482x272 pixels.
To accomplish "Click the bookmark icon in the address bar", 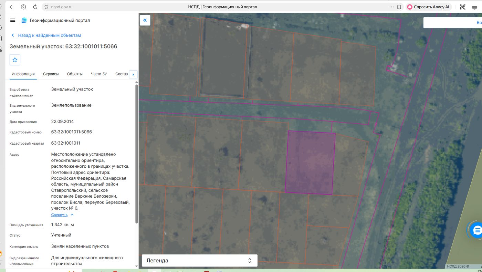I will (x=399, y=7).
